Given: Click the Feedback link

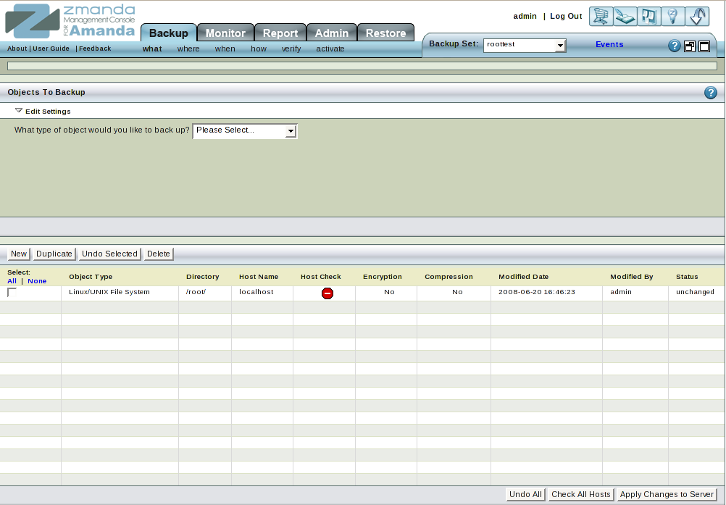Looking at the screenshot, I should point(95,49).
